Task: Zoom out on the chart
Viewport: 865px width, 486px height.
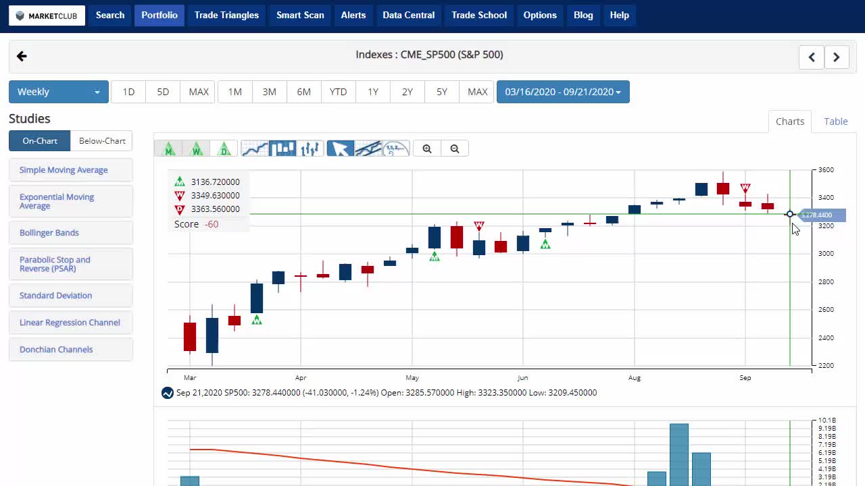Action: point(455,148)
